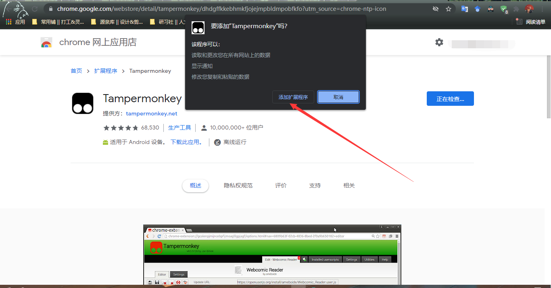The image size is (551, 288).
Task: Open the 常用铺 bookmark folder
Action: pyautogui.click(x=58, y=22)
